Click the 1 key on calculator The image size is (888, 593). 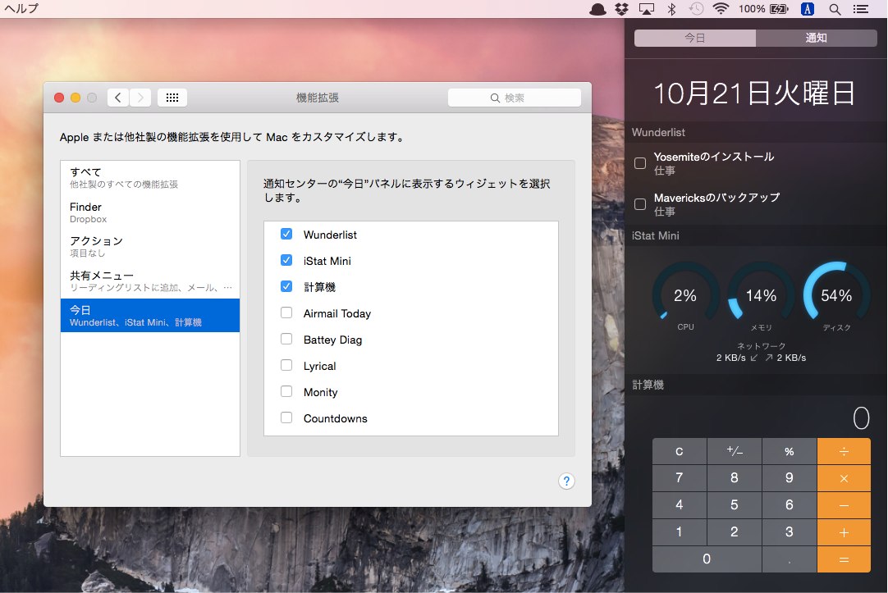[x=679, y=531]
